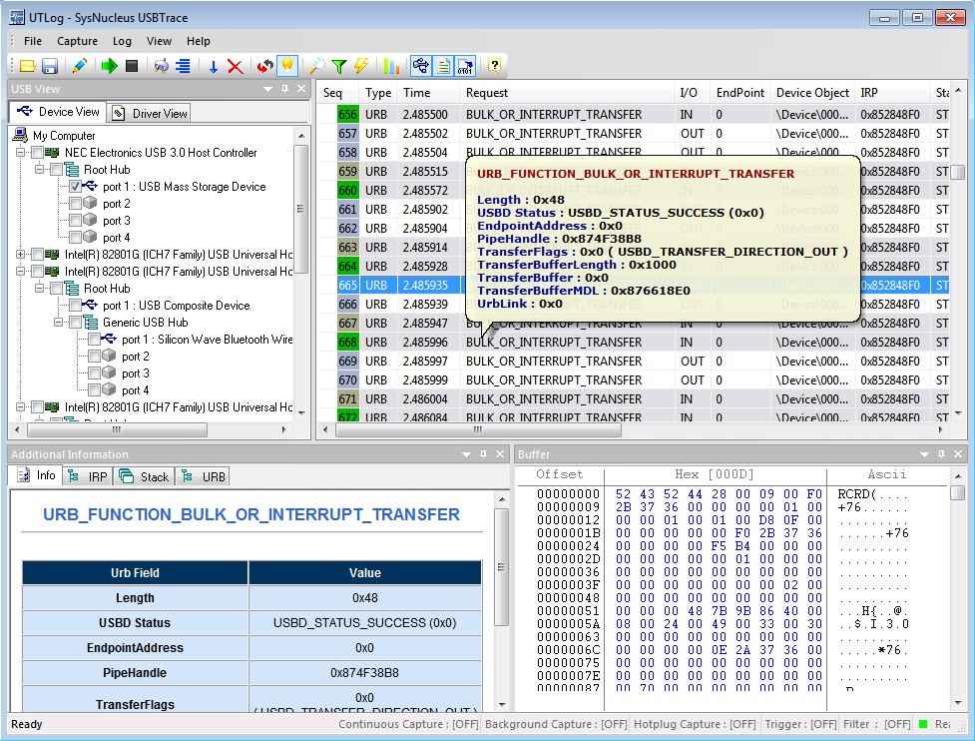Pin the Buffer panel
Screen dimensions: 975x741
pyautogui.click(x=941, y=454)
